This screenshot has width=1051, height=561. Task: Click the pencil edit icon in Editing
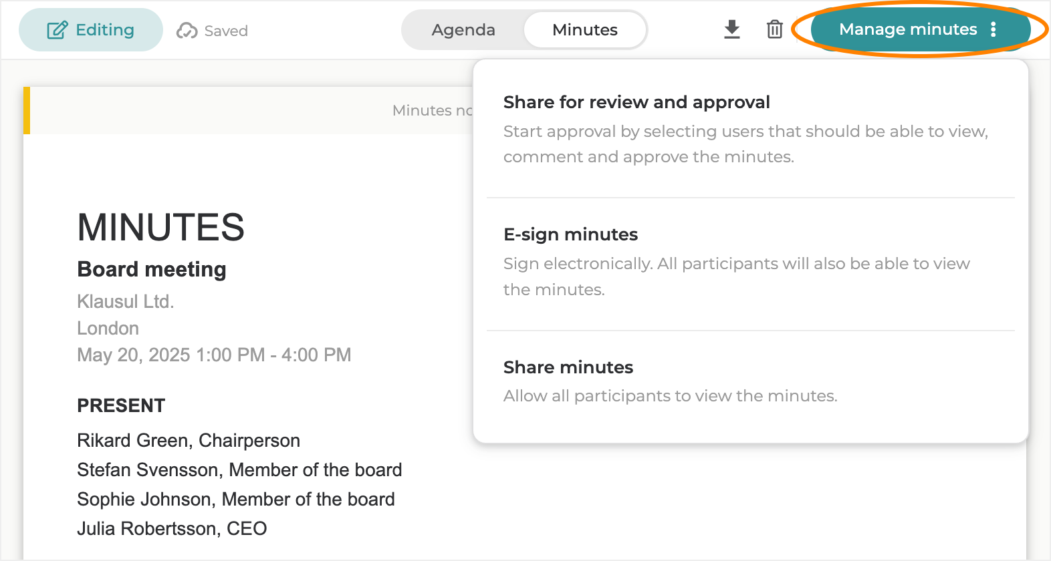coord(57,30)
